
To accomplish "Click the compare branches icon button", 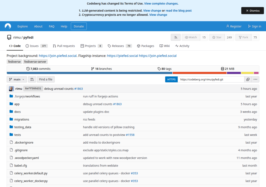I will [x=32, y=79].
